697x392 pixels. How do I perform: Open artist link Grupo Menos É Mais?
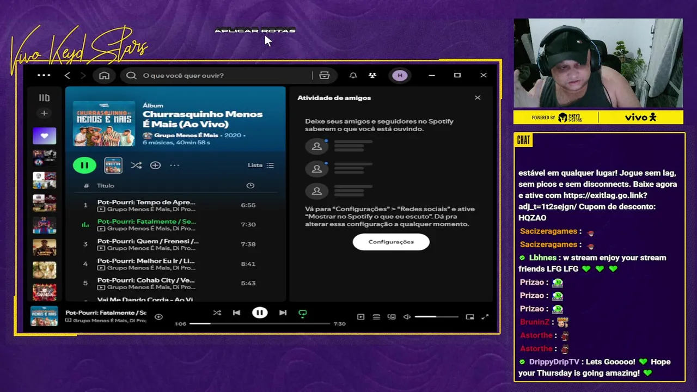[186, 135]
